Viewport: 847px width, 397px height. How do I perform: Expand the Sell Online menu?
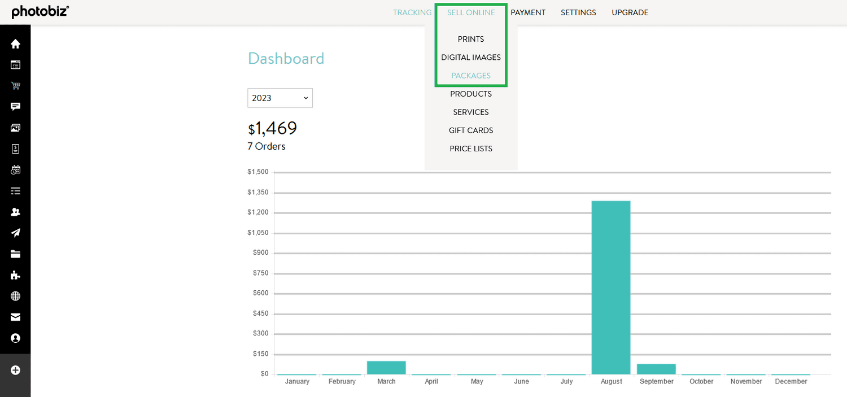click(x=471, y=12)
